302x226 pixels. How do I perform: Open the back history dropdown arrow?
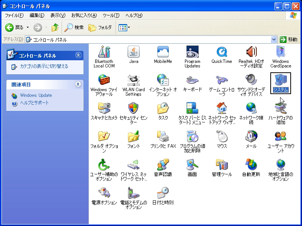tap(28, 27)
